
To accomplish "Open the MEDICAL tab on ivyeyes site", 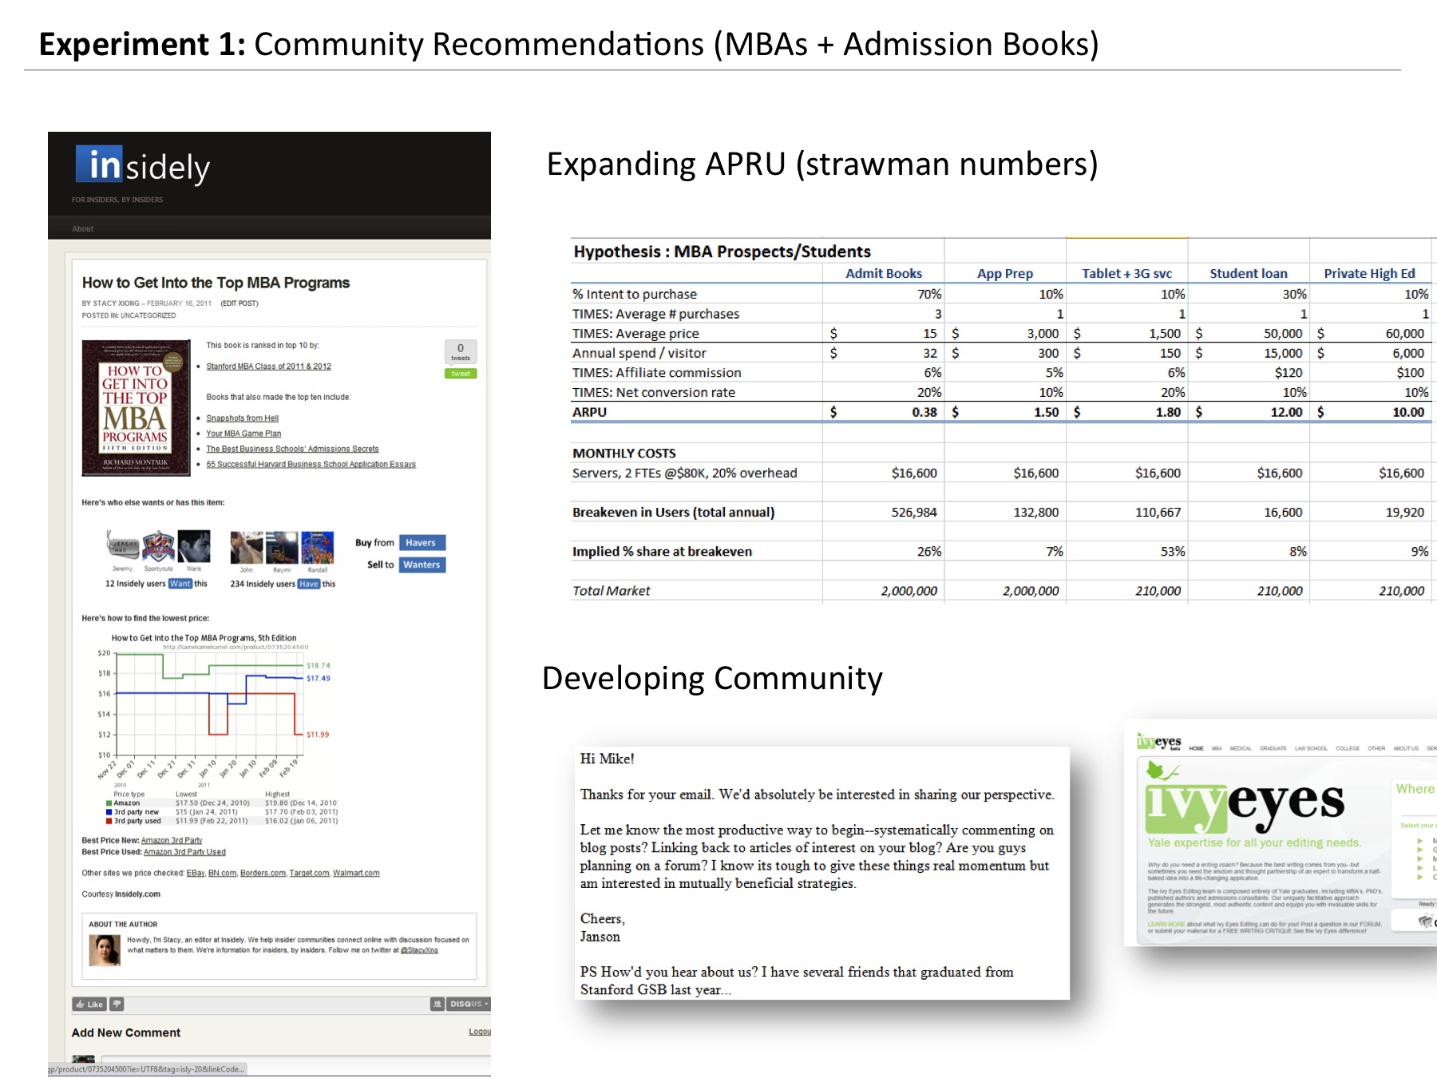I will (1241, 749).
